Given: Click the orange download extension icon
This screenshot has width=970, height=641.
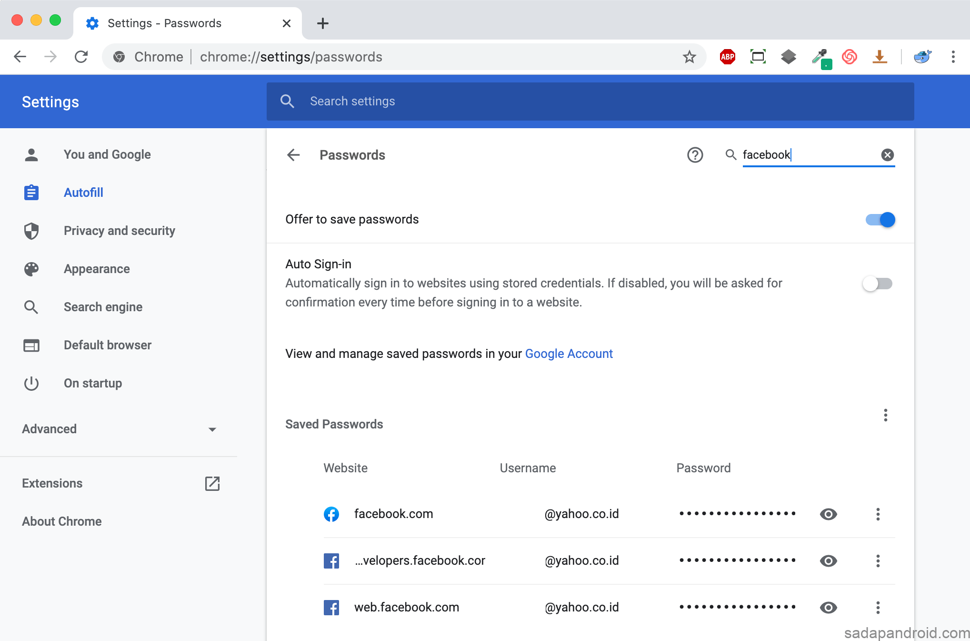Looking at the screenshot, I should [x=880, y=57].
